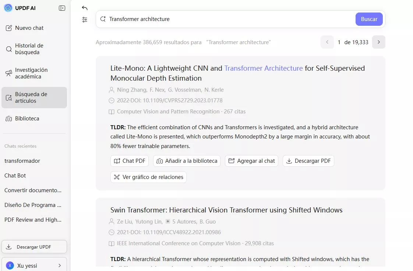Go to previous results page
Viewport: 413px width, 271px height.
[327, 42]
